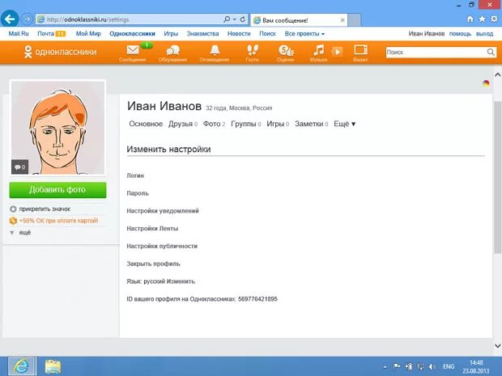This screenshot has width=502, height=376.
Task: Open Мой Мир link
Action: 88,34
